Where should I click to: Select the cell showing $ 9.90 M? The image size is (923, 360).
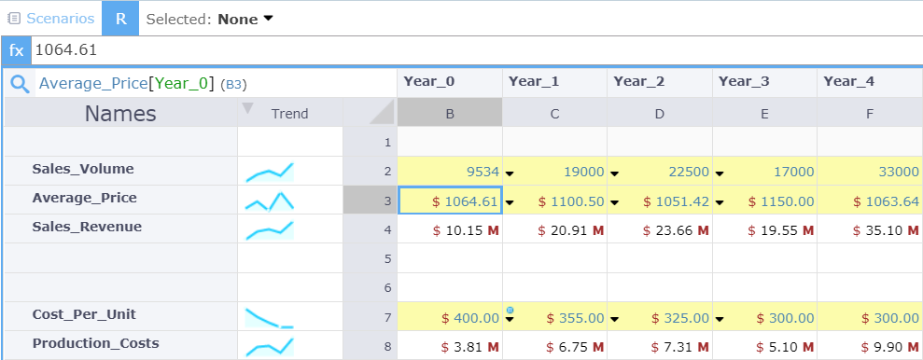(870, 346)
